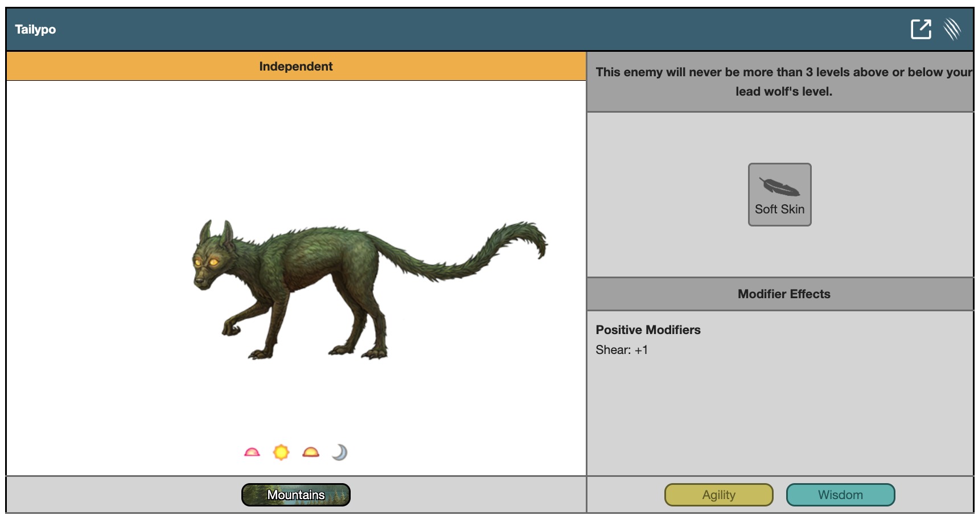Click the orange Independent header bar

pos(296,67)
